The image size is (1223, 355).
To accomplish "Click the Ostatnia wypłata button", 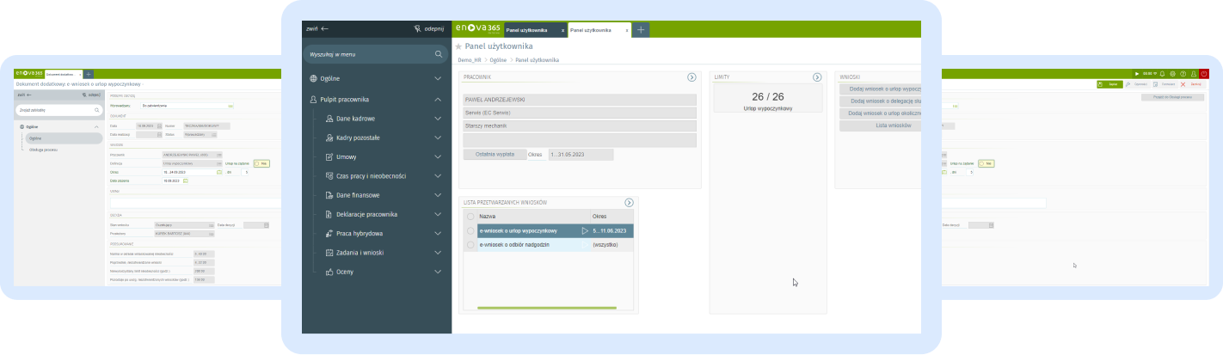I will 494,155.
